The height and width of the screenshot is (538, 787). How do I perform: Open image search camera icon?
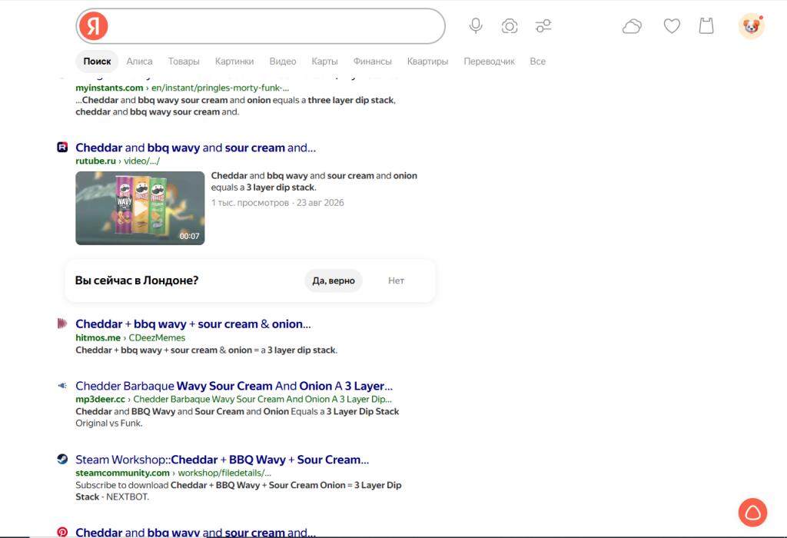(510, 26)
